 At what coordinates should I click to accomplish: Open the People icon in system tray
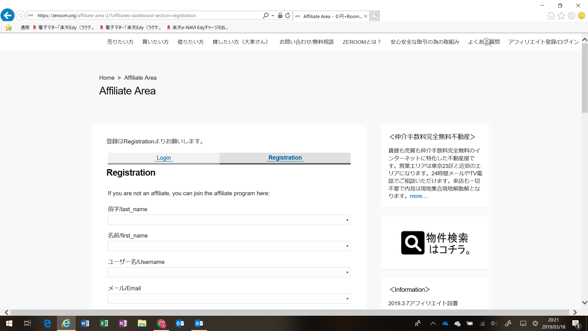click(x=418, y=323)
